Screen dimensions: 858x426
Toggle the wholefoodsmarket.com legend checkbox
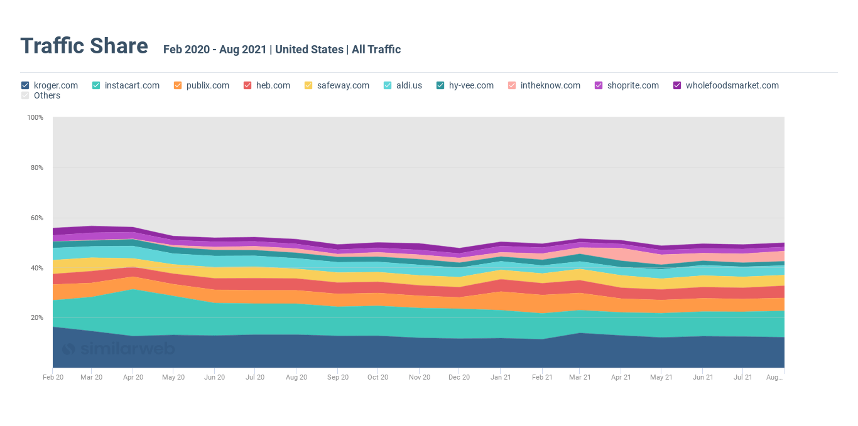coord(676,85)
